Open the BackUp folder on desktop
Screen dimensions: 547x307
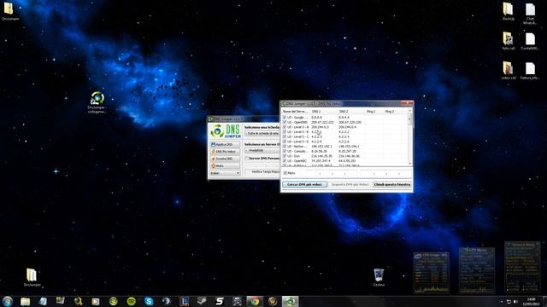coord(509,11)
